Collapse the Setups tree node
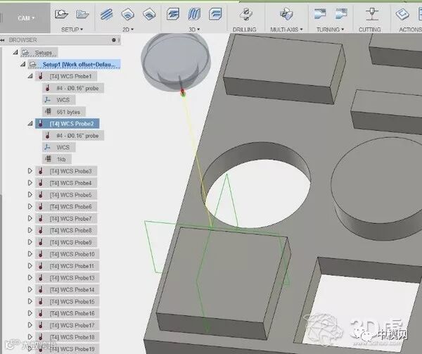Image resolution: width=422 pixels, height=354 pixels. coord(15,53)
